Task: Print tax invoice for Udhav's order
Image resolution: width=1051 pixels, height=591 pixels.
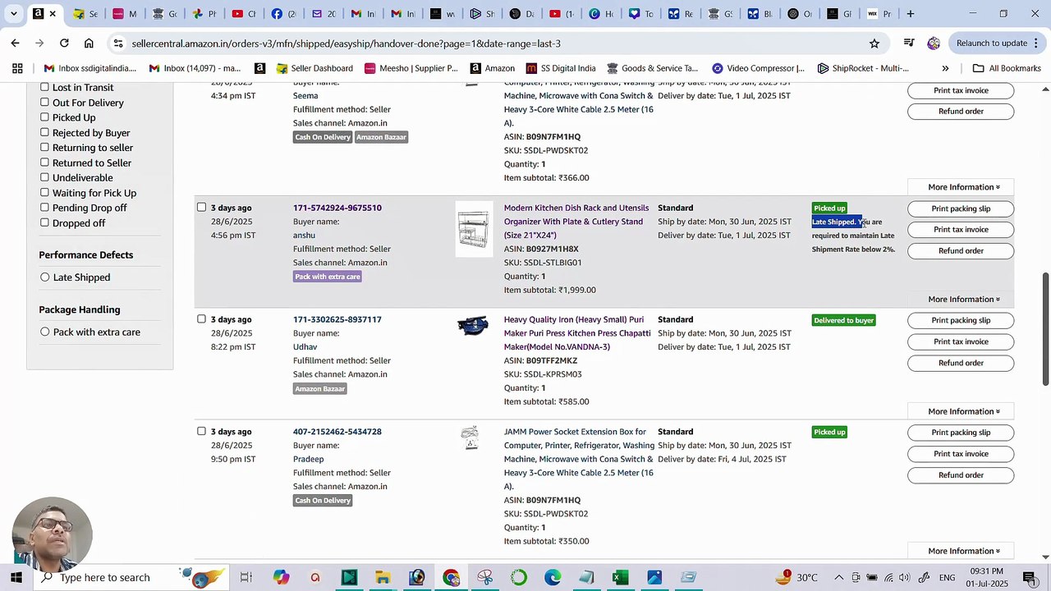Action: point(961,341)
